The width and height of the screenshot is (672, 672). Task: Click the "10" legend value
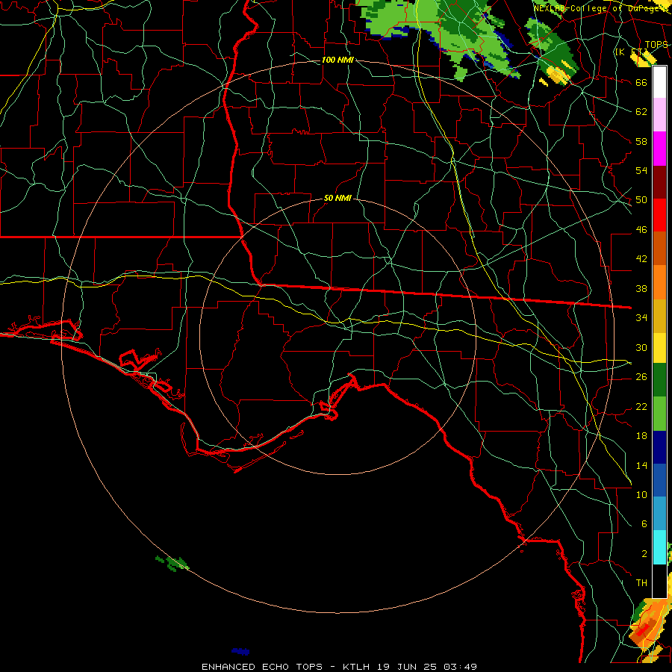[x=641, y=494]
